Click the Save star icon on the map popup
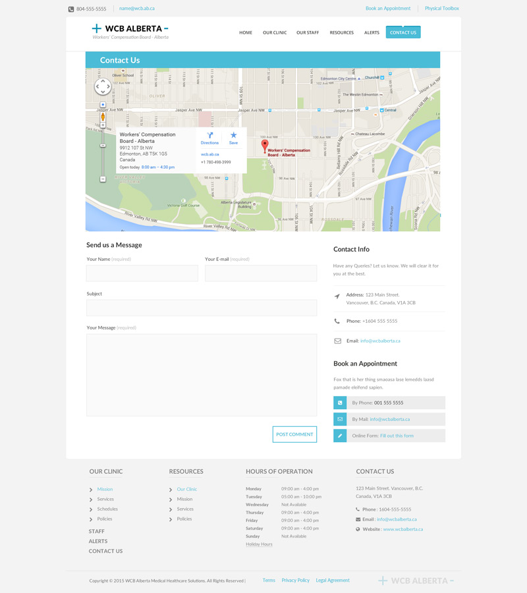 (x=233, y=136)
